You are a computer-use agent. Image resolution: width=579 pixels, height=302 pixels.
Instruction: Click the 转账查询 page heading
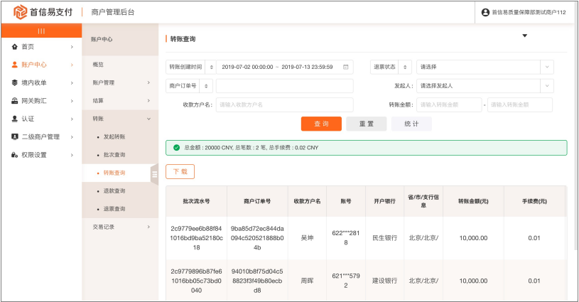(183, 39)
